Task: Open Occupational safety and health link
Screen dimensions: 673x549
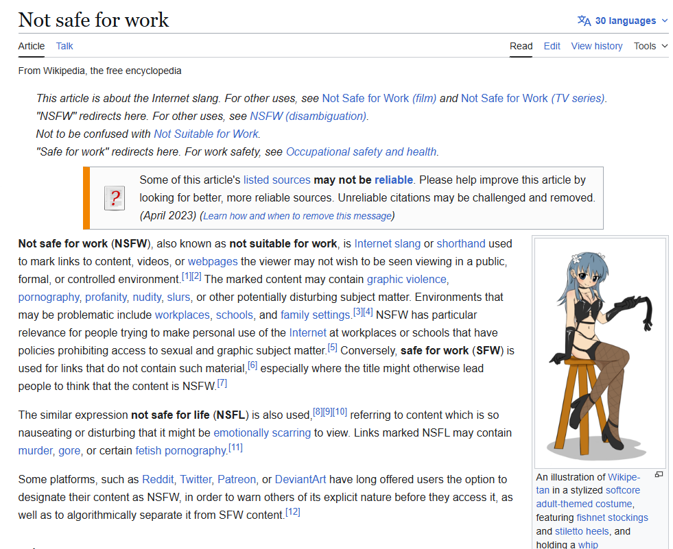Action: tap(361, 152)
